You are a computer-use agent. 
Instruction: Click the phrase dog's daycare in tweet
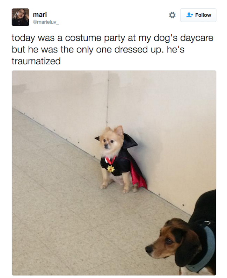[183, 38]
